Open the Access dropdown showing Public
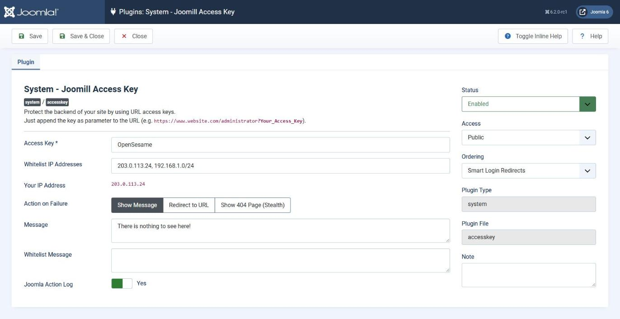Image resolution: width=620 pixels, height=319 pixels. 529,137
